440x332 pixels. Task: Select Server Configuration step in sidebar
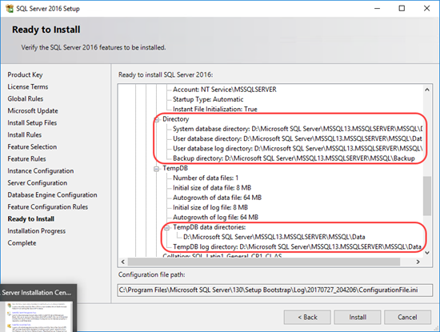pos(38,183)
